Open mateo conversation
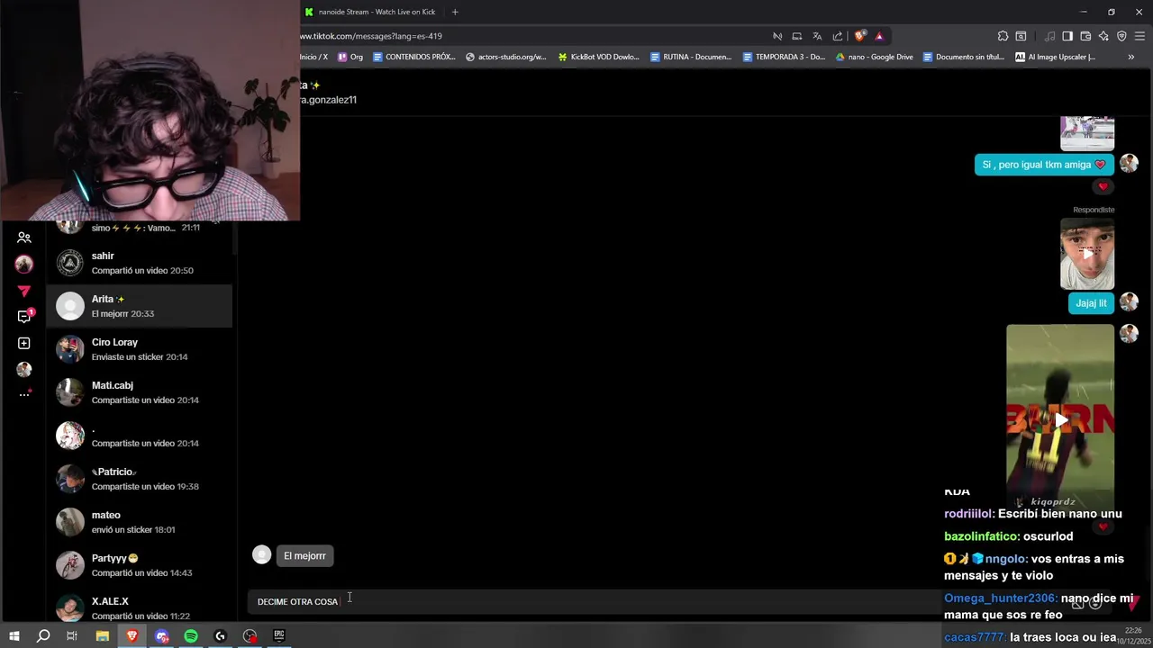 (140, 522)
